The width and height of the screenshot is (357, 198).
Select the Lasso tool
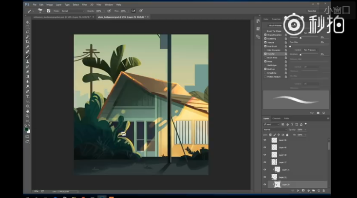(x=27, y=32)
